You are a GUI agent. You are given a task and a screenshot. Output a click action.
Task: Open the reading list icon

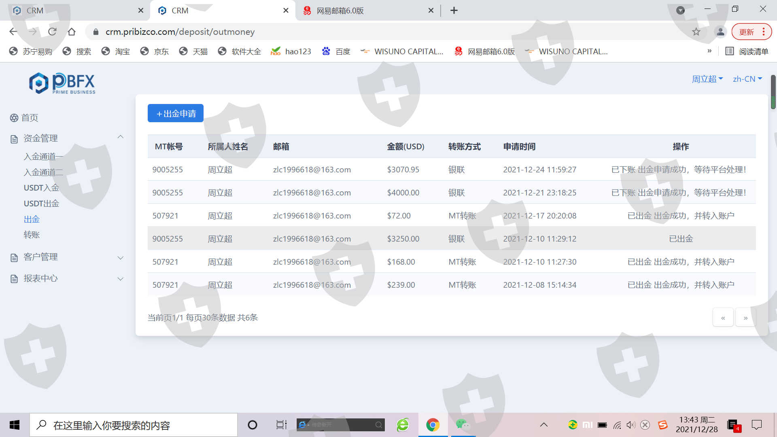(x=729, y=51)
